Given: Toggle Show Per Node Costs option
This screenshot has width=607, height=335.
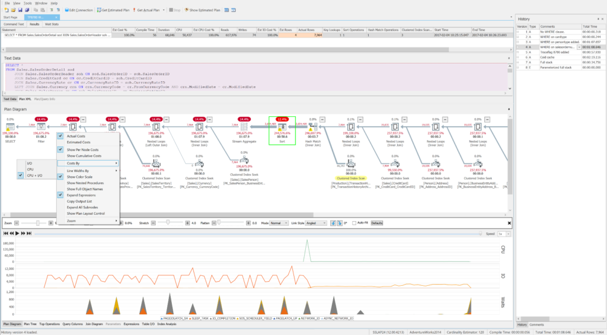Looking at the screenshot, I should click(x=88, y=149).
